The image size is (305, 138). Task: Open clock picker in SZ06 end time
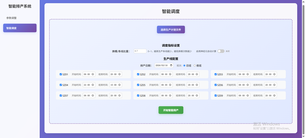click(x=274, y=85)
